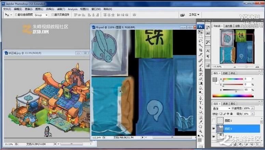
Task: Open the File menu
Action: (x=7, y=9)
